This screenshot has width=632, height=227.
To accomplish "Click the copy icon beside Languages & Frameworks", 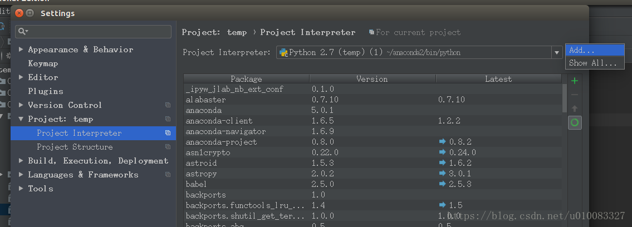I will pos(168,175).
